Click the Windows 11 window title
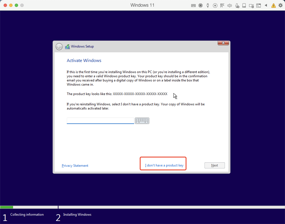Image resolution: width=285 pixels, height=224 pixels. (x=142, y=5)
